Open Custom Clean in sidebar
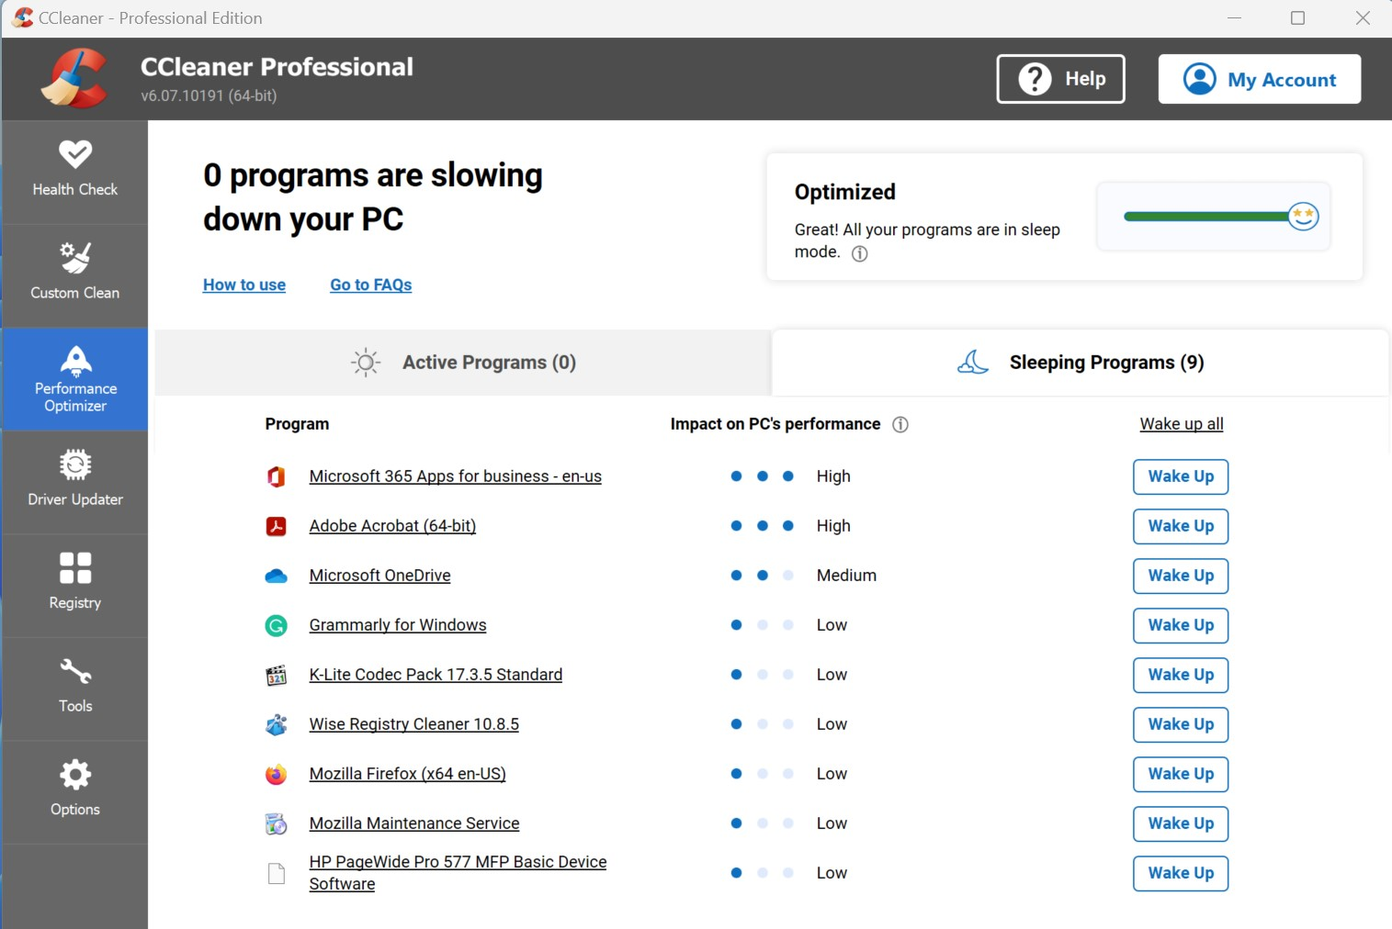The image size is (1392, 929). pos(75,274)
